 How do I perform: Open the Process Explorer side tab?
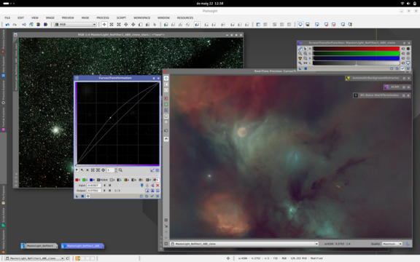point(3,92)
